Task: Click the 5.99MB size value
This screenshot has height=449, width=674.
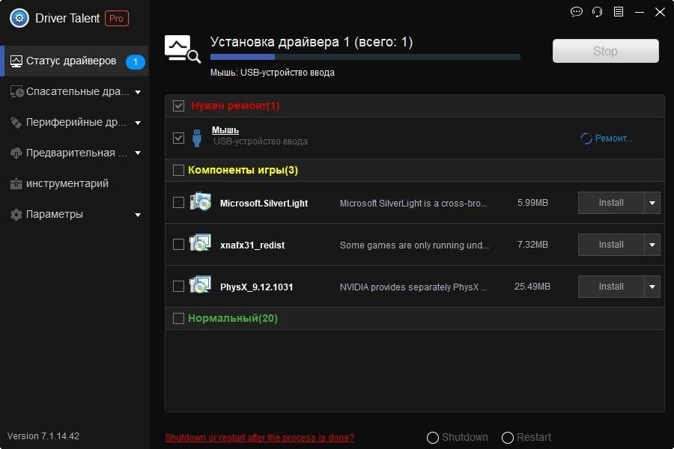Action: 532,202
